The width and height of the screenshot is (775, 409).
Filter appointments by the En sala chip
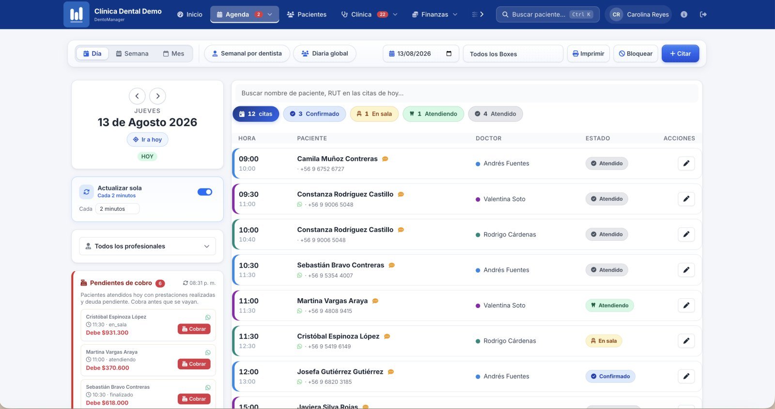pos(374,114)
